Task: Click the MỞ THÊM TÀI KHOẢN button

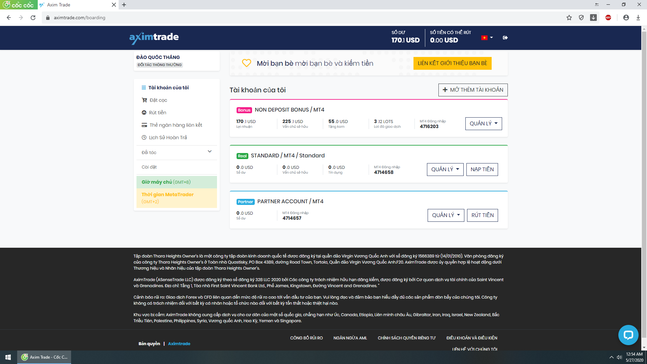Action: point(473,90)
